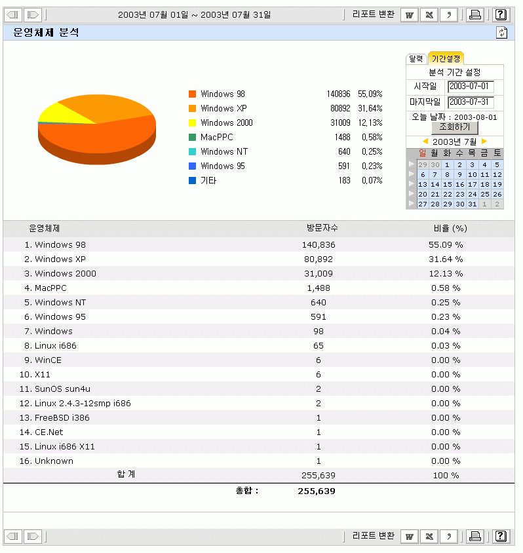
Task: Click the 조회하기 button
Action: coord(455,127)
